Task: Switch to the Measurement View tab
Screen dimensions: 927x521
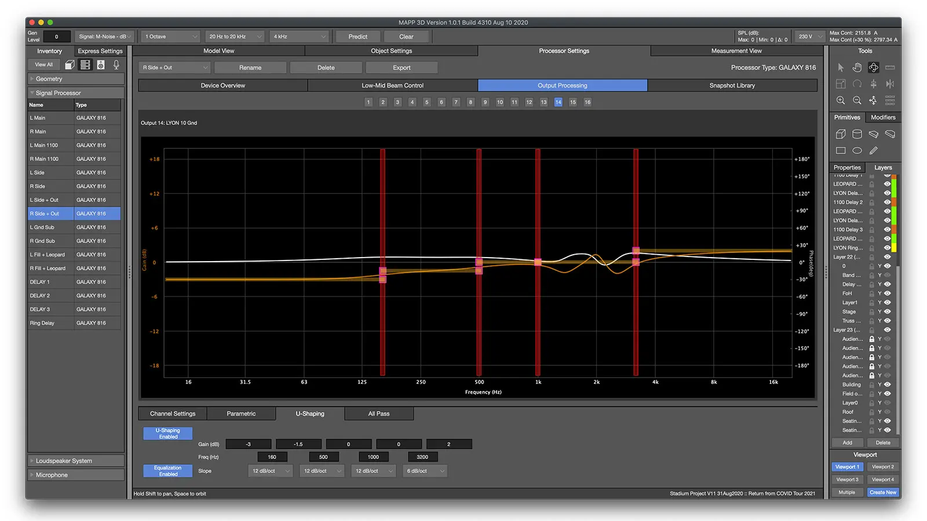Action: click(x=736, y=50)
